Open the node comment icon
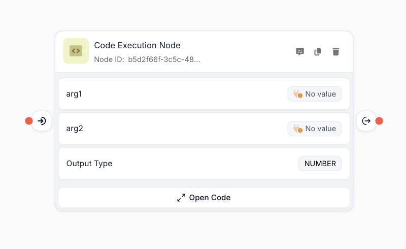This screenshot has height=249, width=406. 300,51
